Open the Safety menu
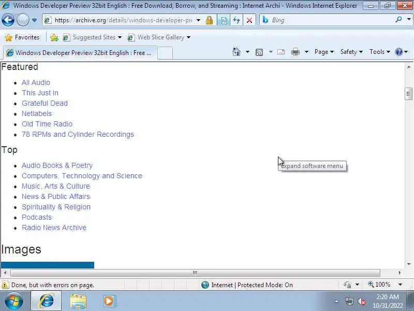 (351, 52)
